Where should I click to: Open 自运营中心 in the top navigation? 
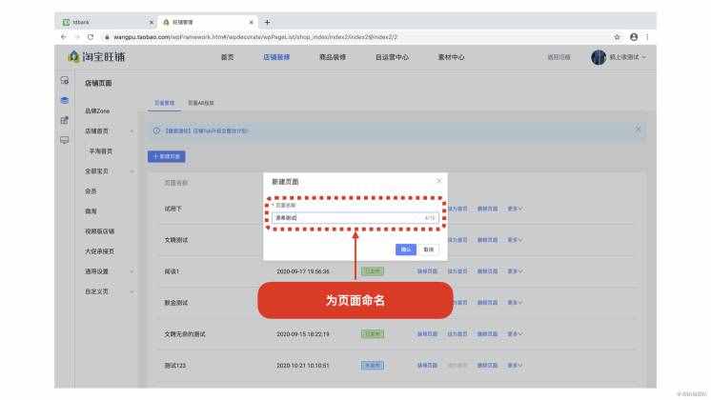point(392,57)
